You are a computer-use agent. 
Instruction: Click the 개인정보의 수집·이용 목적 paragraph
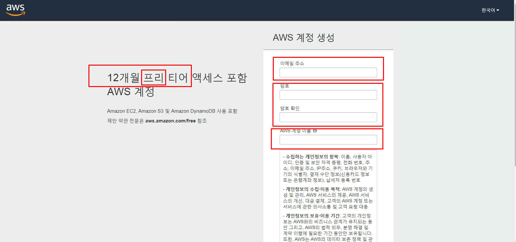pyautogui.click(x=328, y=198)
